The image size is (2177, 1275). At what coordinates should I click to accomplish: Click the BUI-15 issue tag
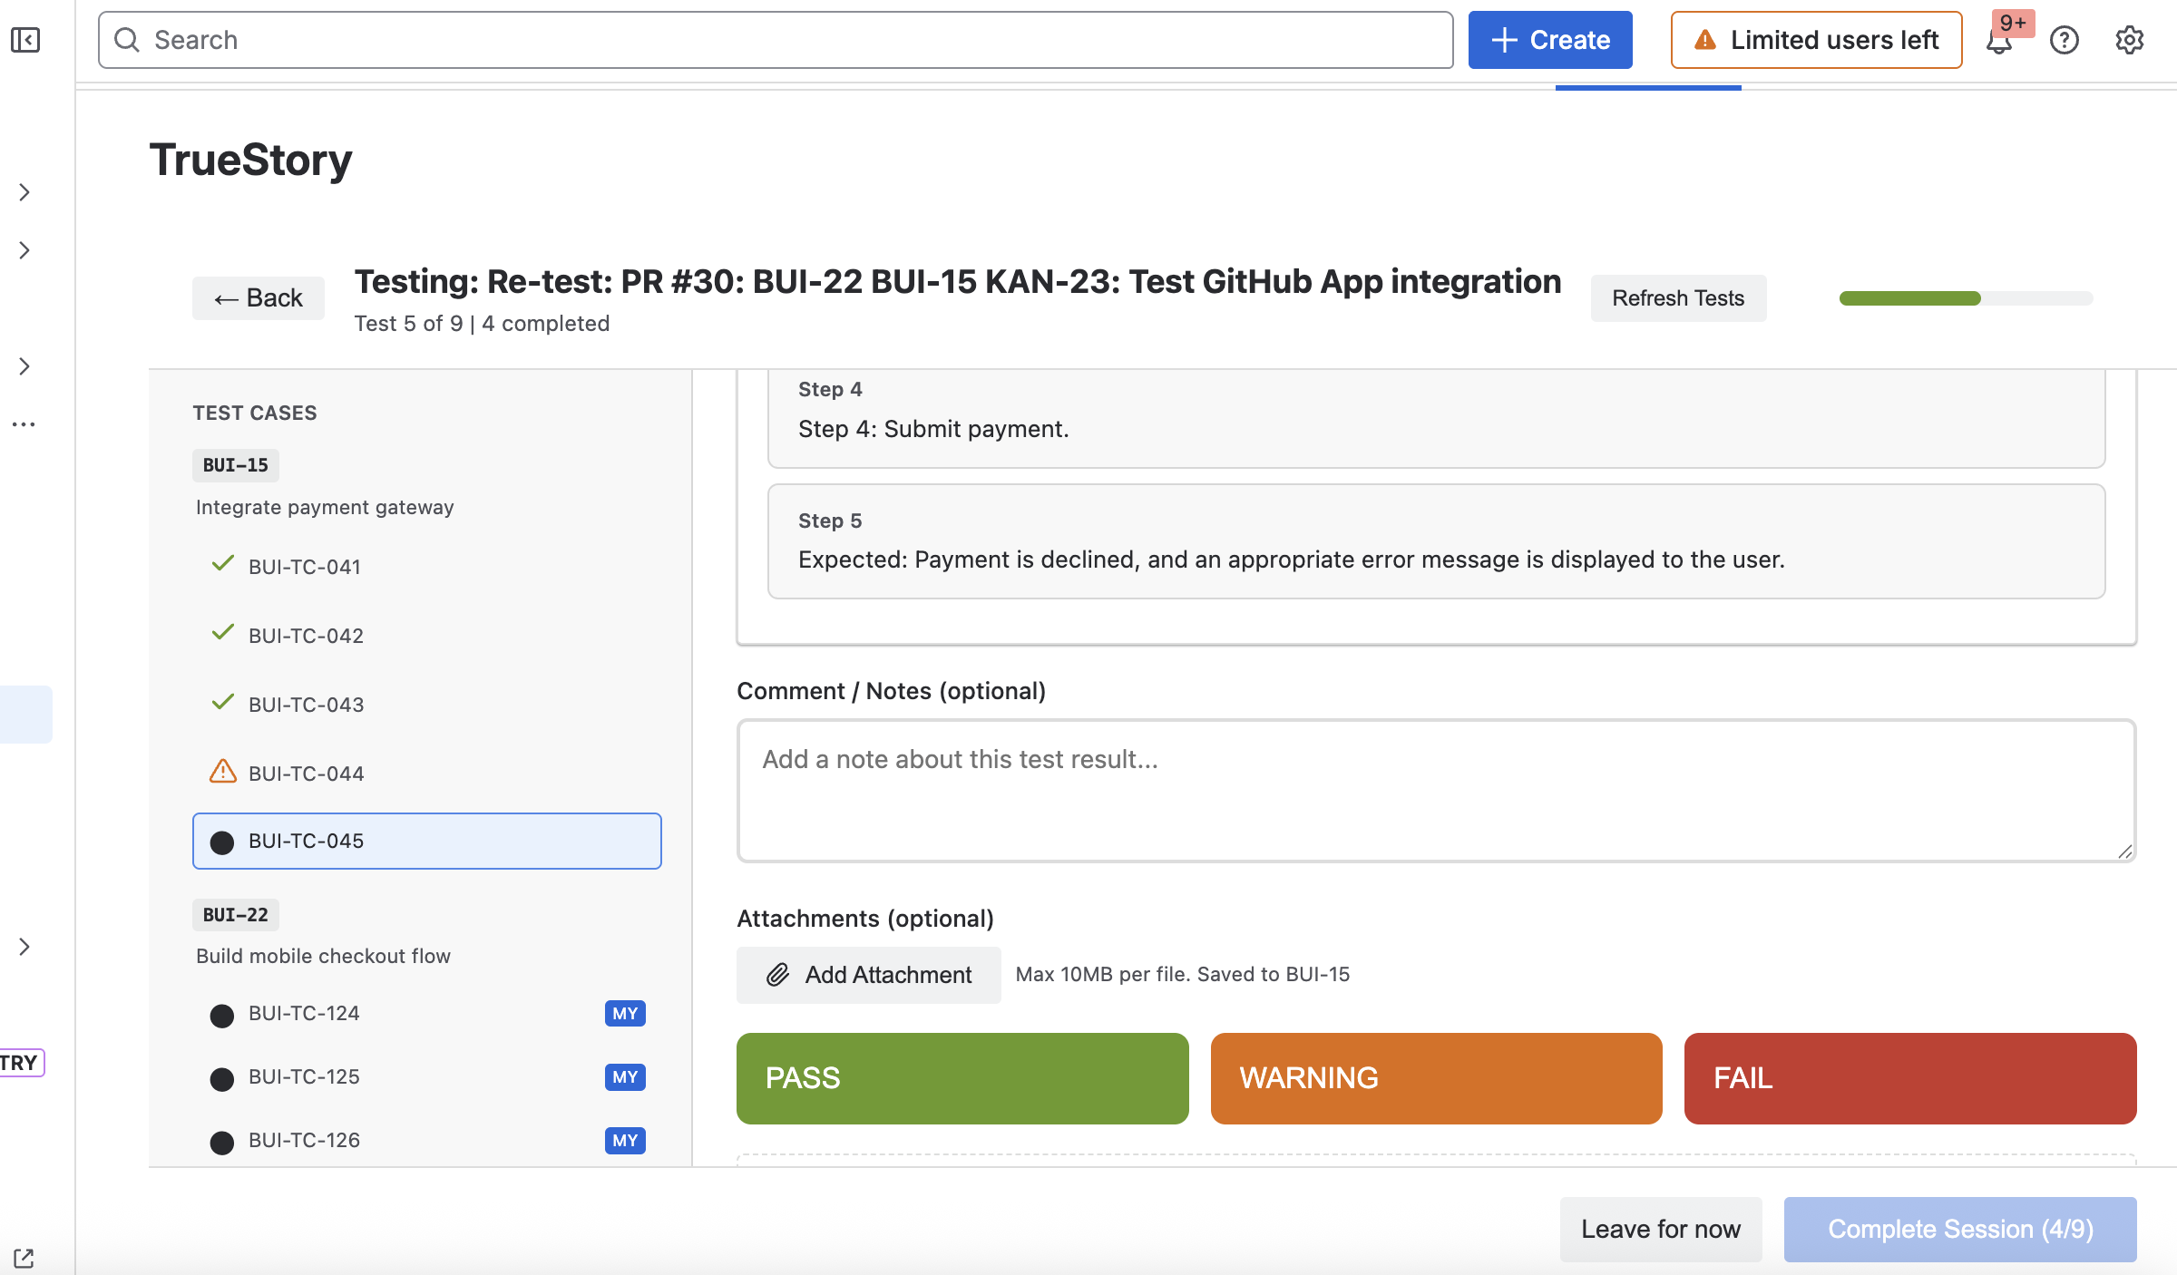[x=236, y=465]
